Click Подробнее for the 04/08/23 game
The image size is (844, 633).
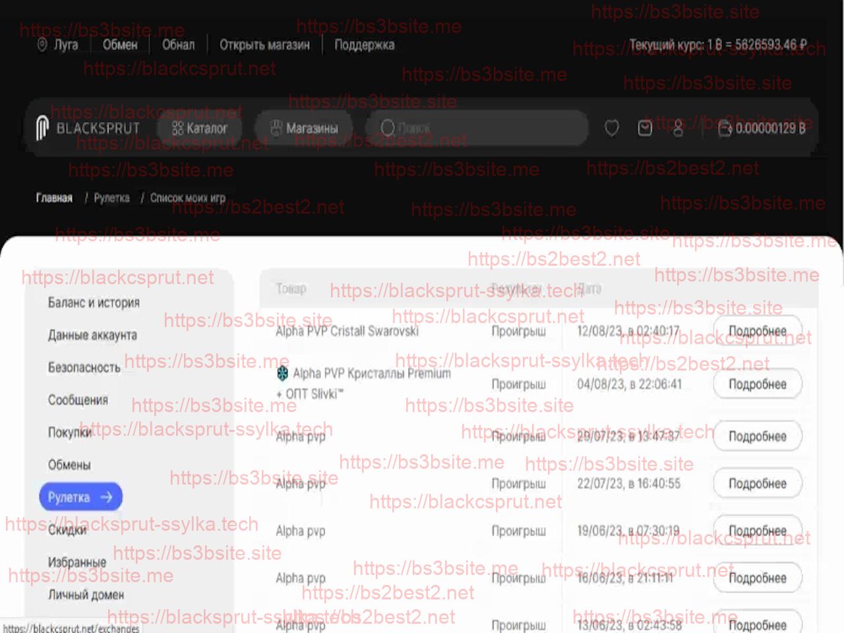coord(758,384)
